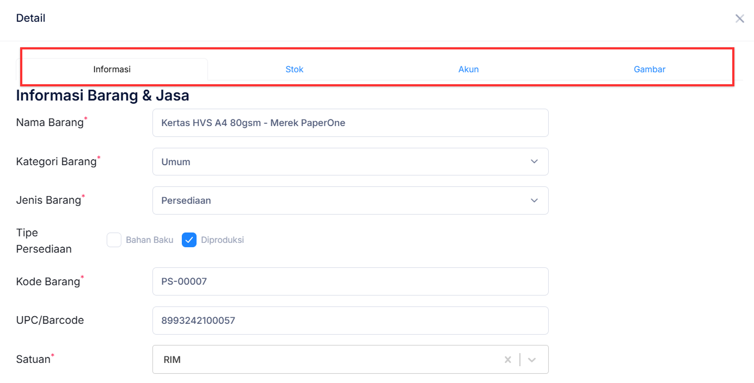This screenshot has height=383, width=754.
Task: Open the Jenis Barang chevron
Action: point(534,200)
